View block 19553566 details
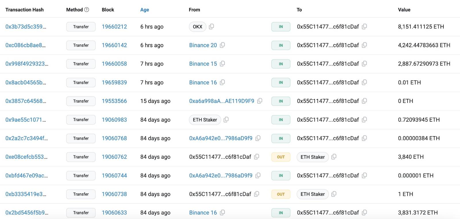The image size is (460, 219). click(x=114, y=101)
